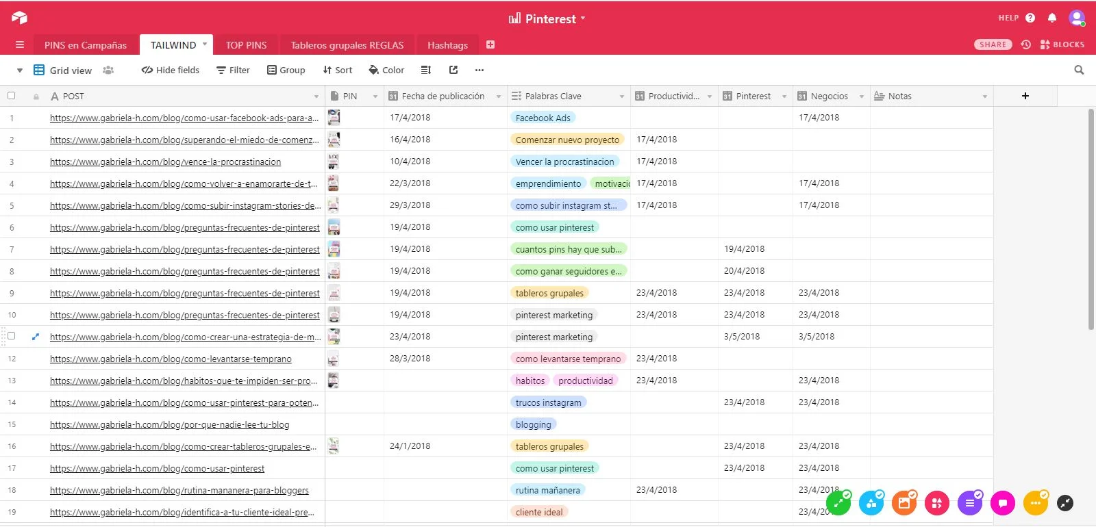This screenshot has height=527, width=1096.
Task: Add a new table with plus icon
Action: point(490,44)
